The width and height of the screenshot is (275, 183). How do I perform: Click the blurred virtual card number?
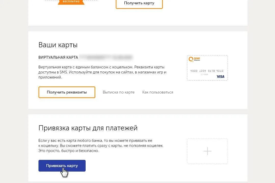coord(107,57)
